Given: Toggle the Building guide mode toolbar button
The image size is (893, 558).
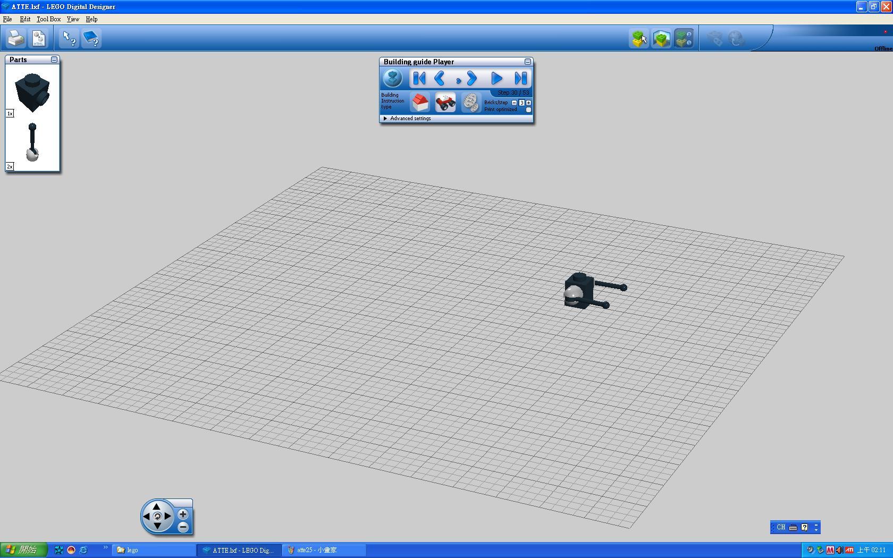Looking at the screenshot, I should click(x=684, y=38).
